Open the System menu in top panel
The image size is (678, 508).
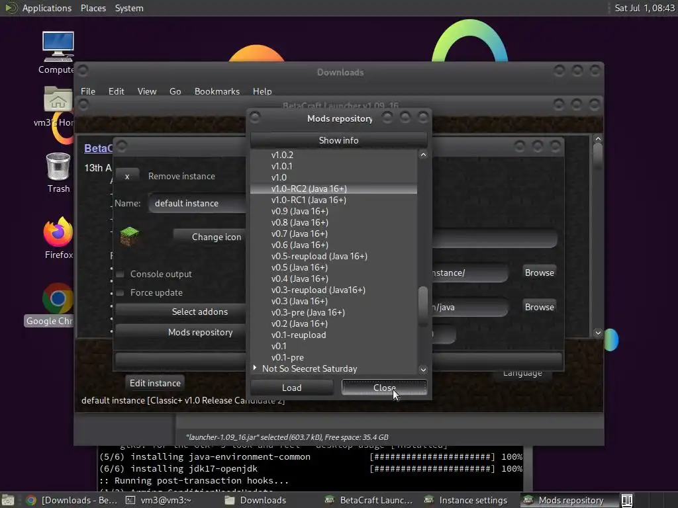129,8
